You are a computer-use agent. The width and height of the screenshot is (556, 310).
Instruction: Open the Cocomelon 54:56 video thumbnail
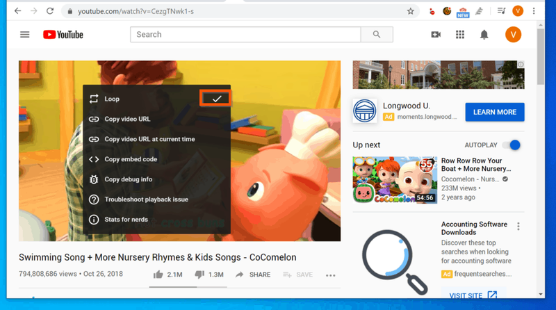tap(395, 180)
